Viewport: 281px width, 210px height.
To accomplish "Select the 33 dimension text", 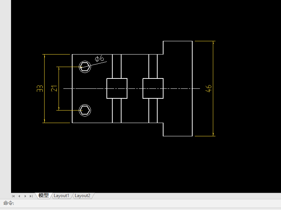I will 40,88.
